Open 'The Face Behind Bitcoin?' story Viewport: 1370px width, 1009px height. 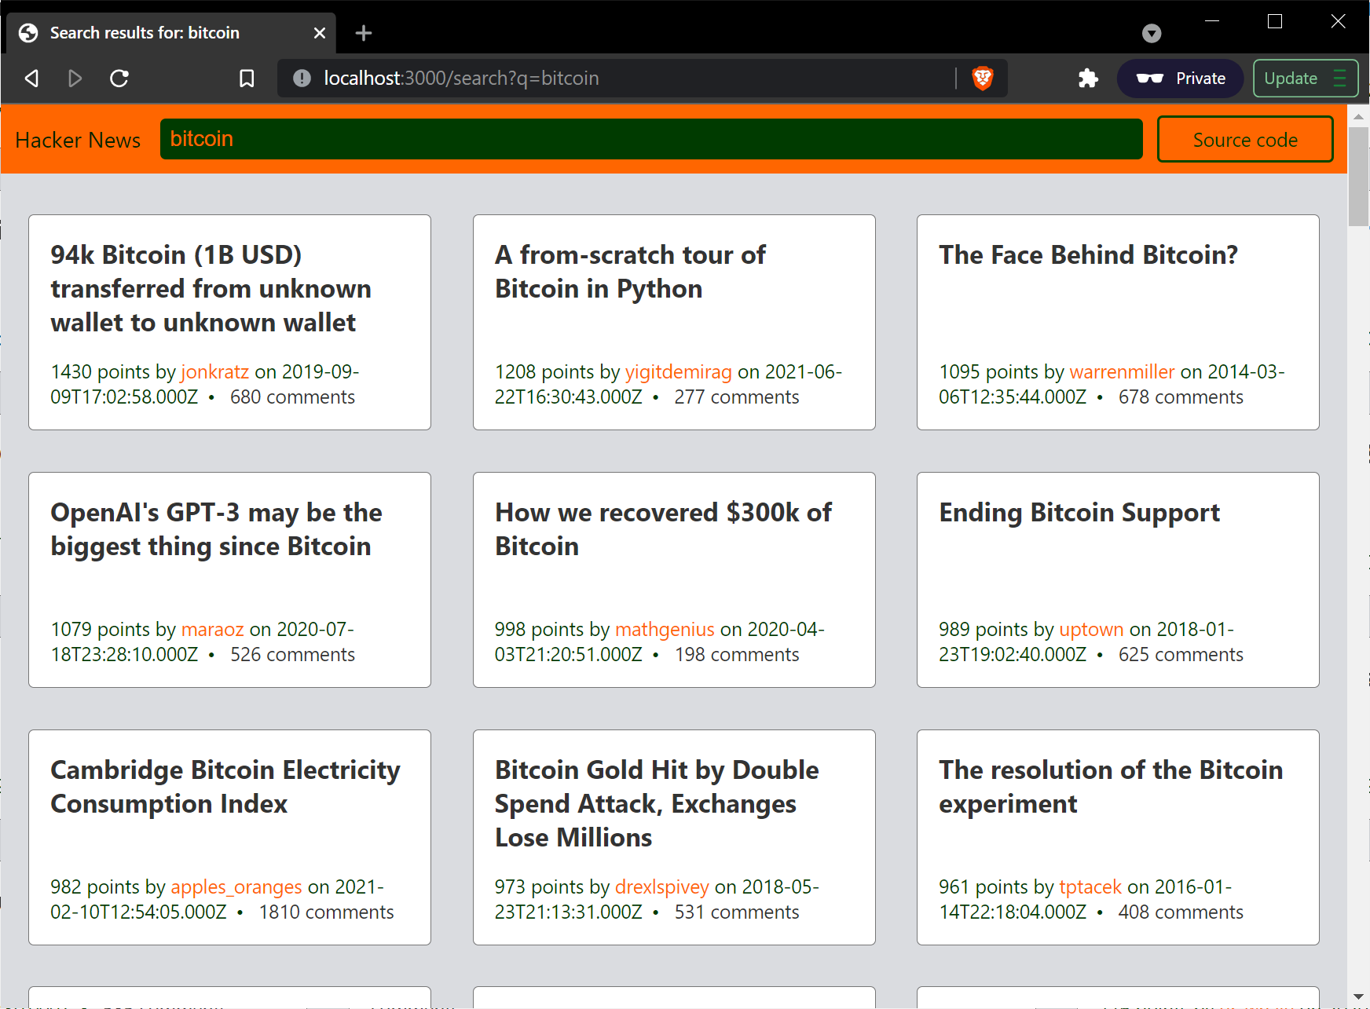pos(1088,255)
